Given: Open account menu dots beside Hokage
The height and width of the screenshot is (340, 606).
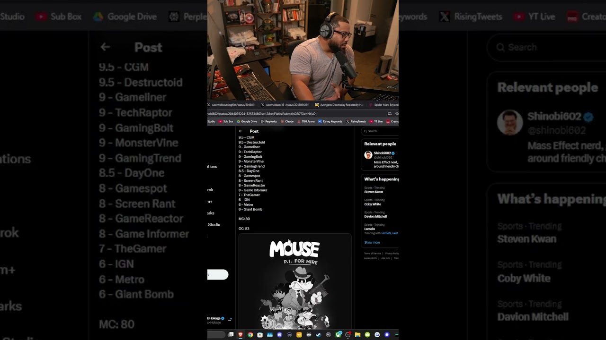Looking at the screenshot, I should tap(230, 320).
